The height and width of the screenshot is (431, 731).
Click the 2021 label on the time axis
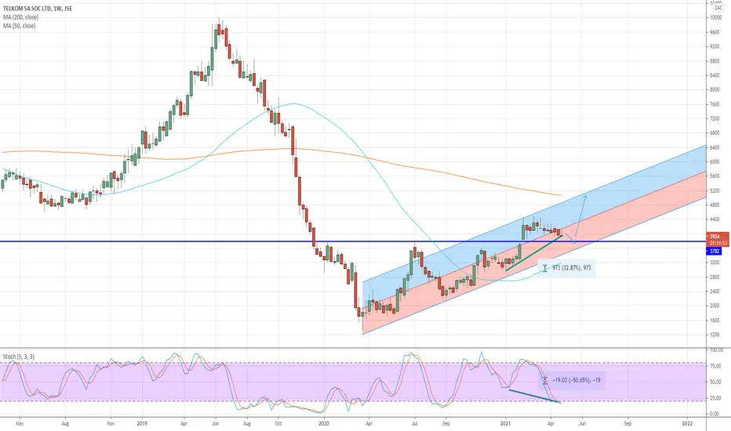[505, 424]
